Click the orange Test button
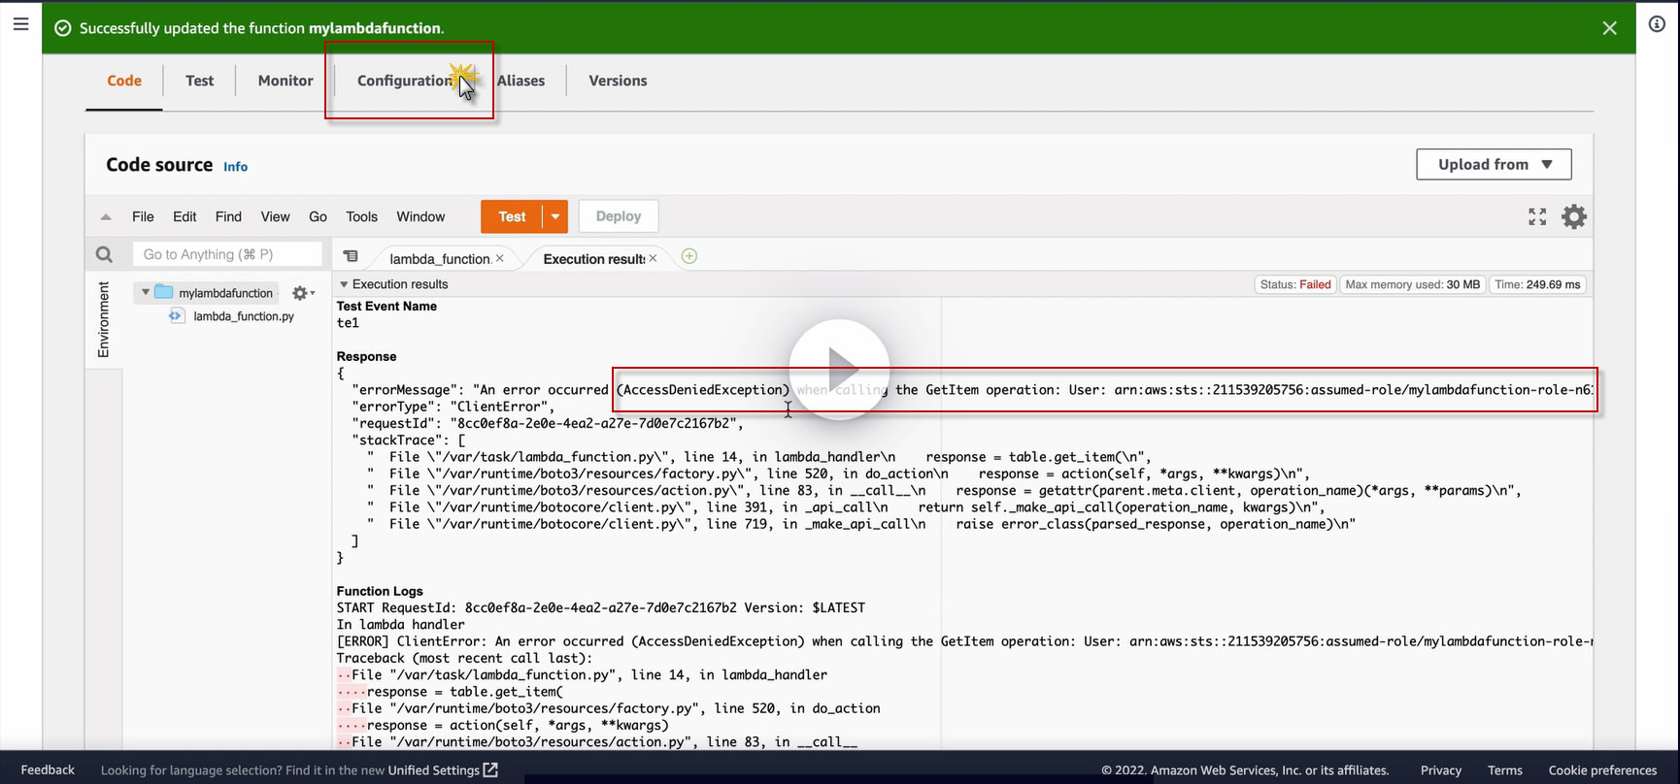The height and width of the screenshot is (784, 1680). (x=511, y=216)
